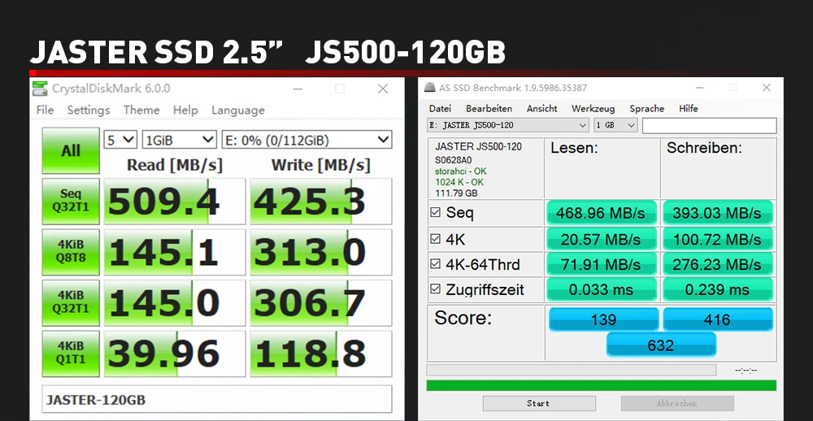Click the 100.72 MB/s 4K write result

click(718, 239)
